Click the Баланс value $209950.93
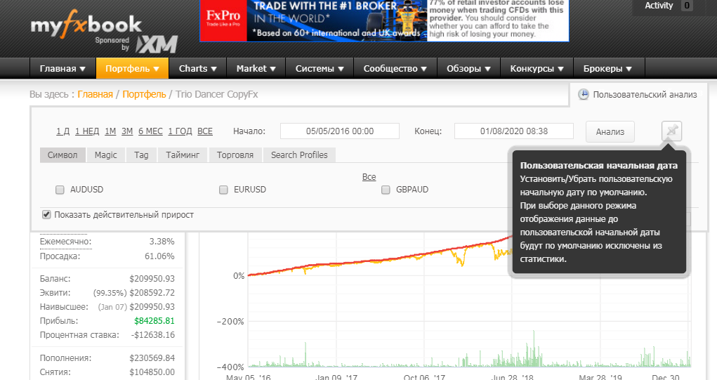717x380 pixels. point(152,278)
